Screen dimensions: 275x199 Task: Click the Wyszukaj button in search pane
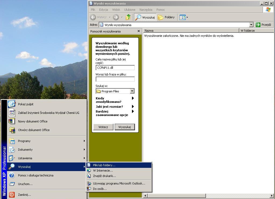[125, 127]
